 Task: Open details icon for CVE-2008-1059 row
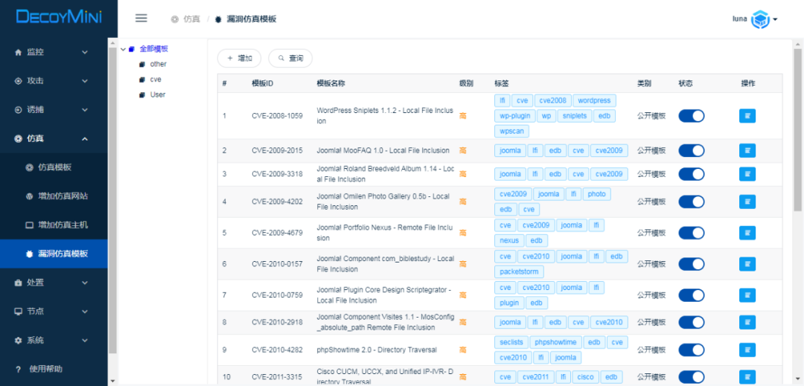747,116
